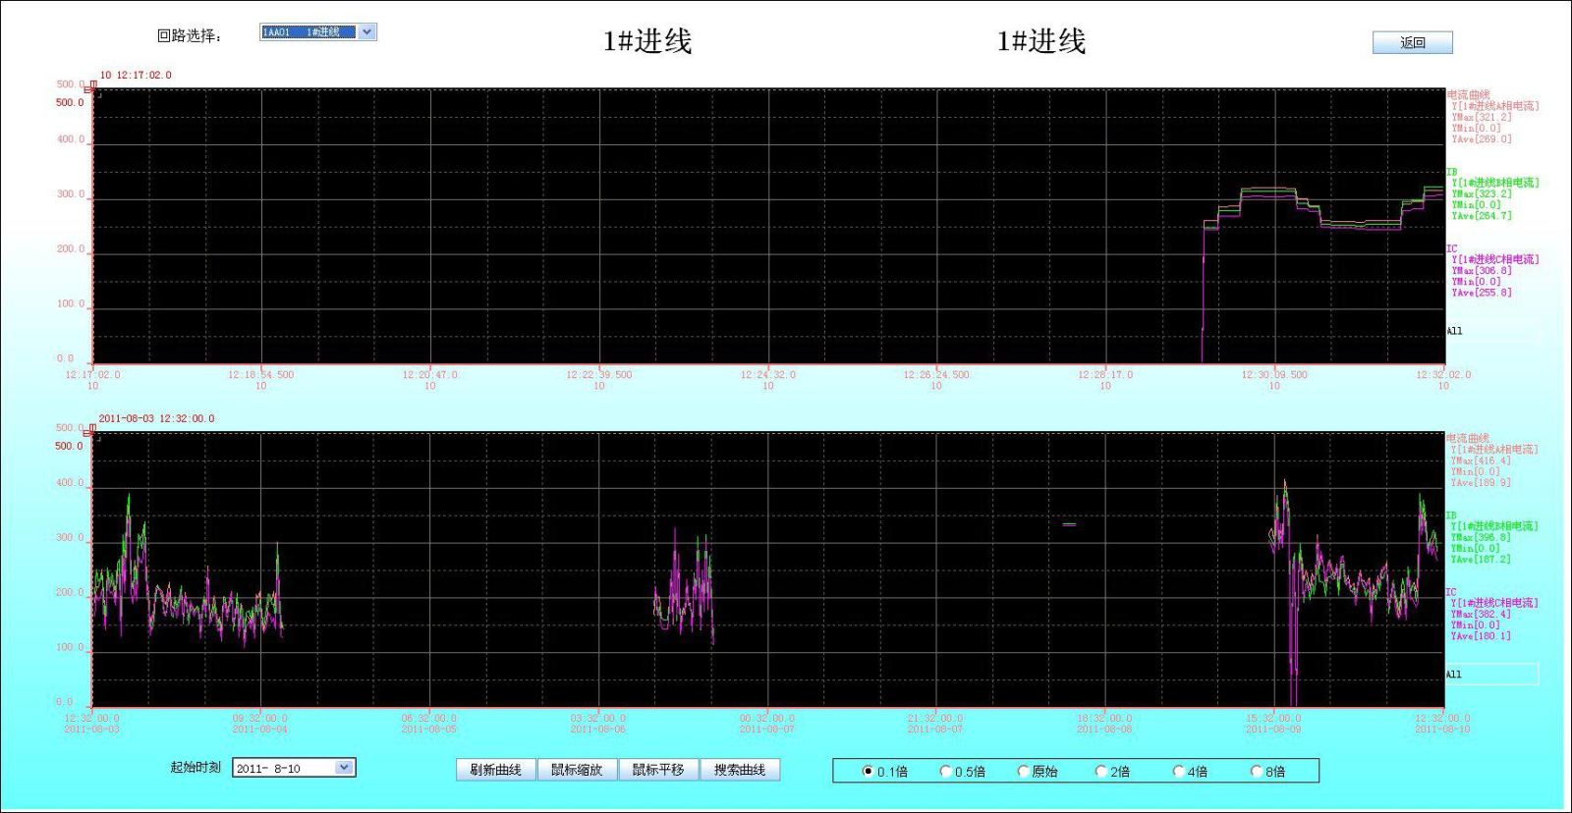Image resolution: width=1572 pixels, height=813 pixels.
Task: Click the All legend entry of upper chart
Action: pyautogui.click(x=1455, y=331)
